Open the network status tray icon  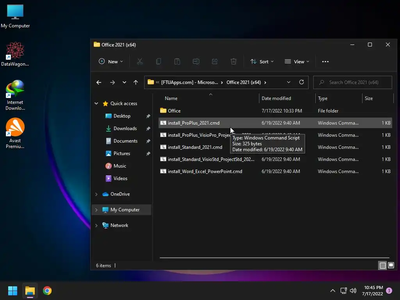coord(343,291)
